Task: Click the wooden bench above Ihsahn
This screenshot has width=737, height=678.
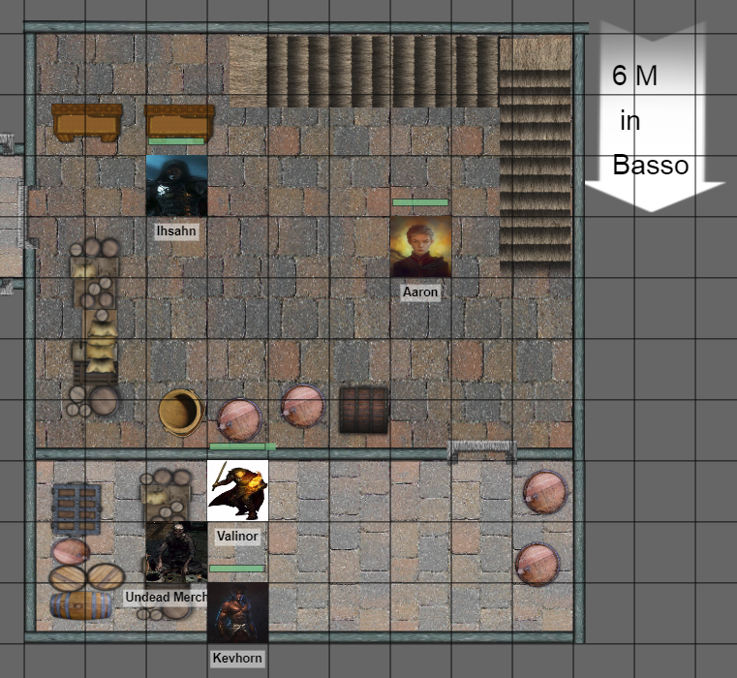Action: click(179, 122)
